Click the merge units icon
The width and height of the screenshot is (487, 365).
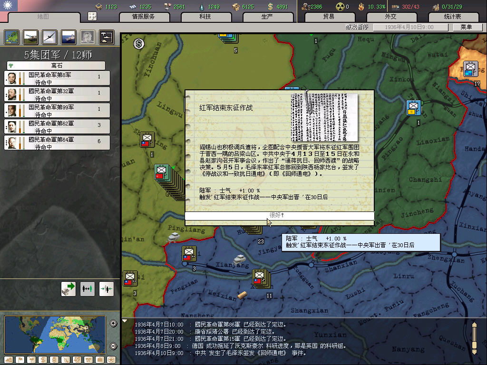point(106,288)
